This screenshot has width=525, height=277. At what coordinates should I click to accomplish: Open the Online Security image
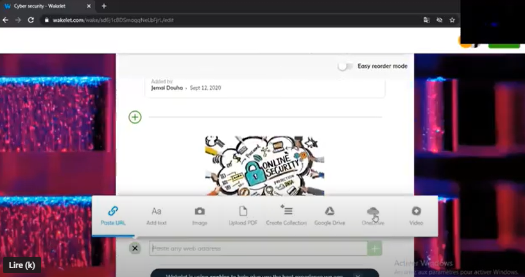click(264, 166)
